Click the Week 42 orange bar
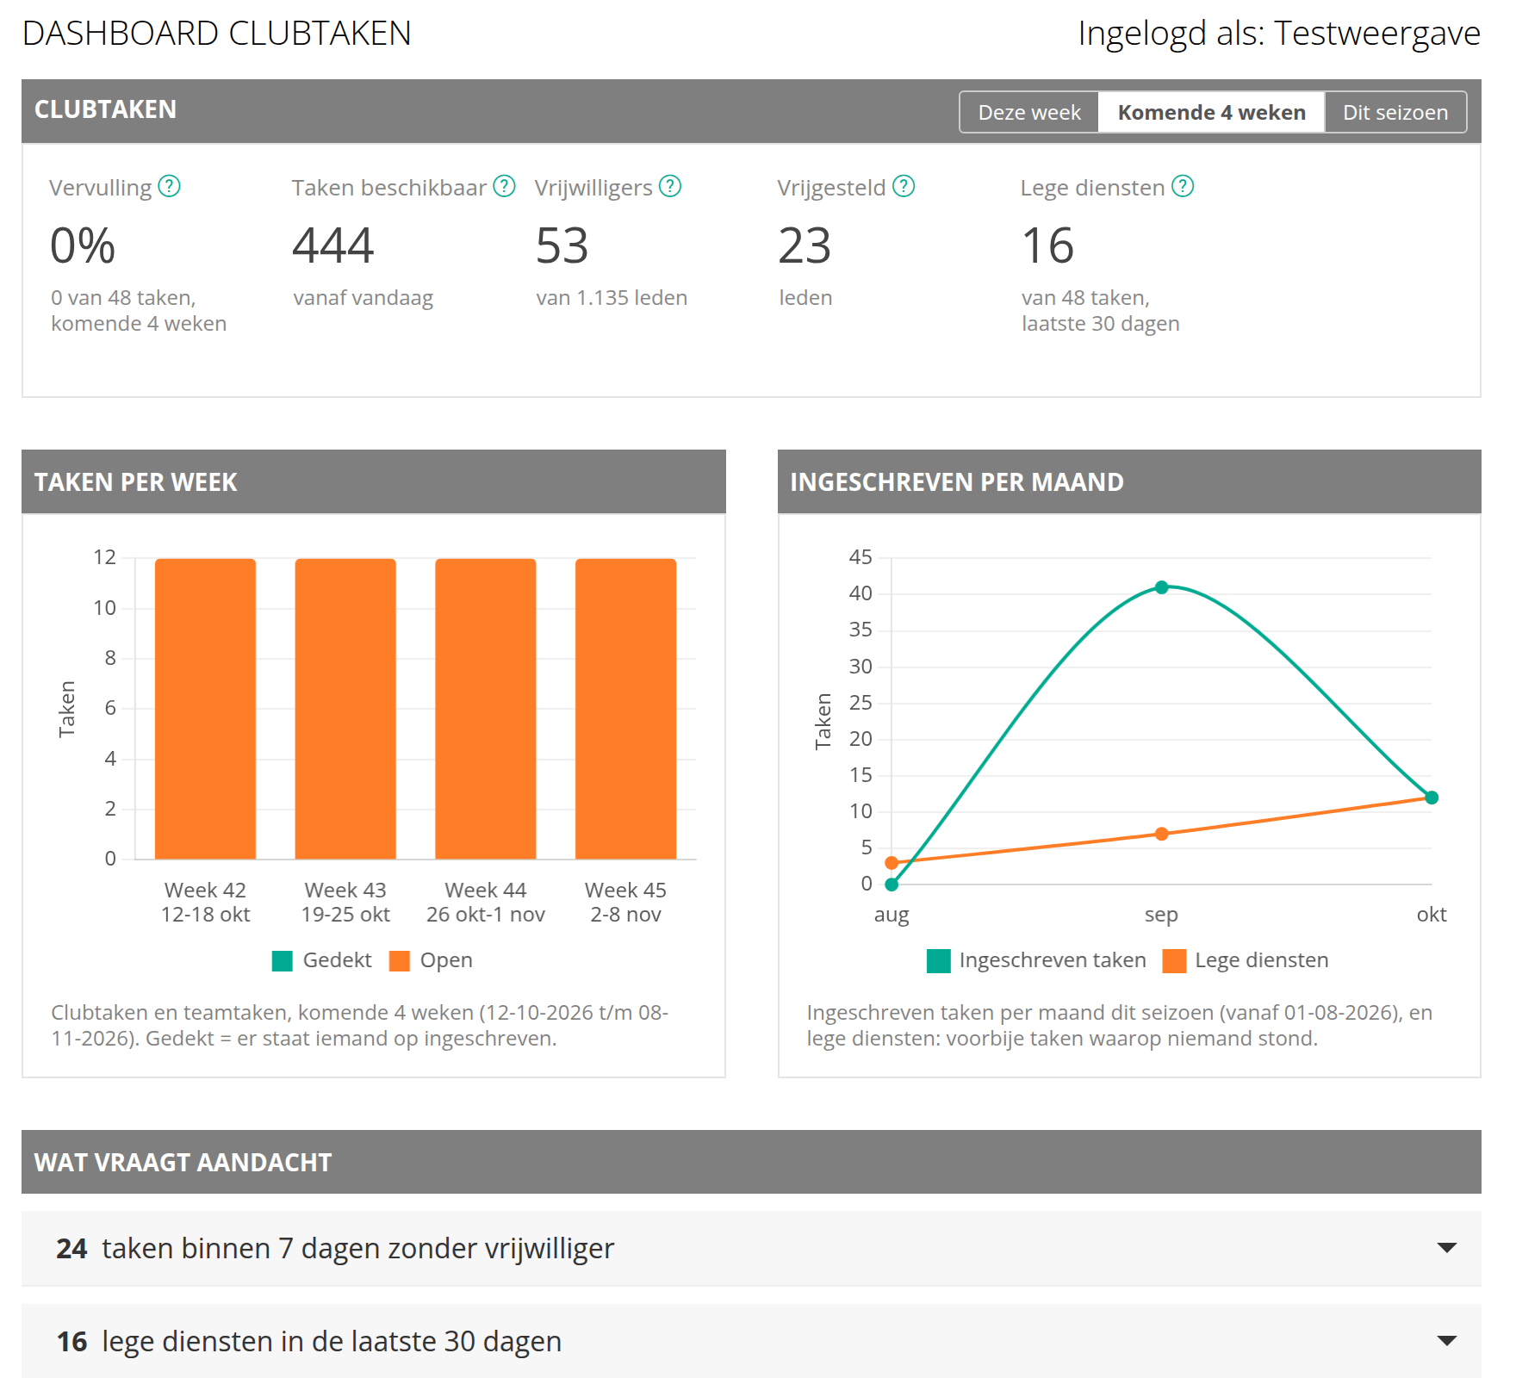1516x1378 pixels. (205, 709)
